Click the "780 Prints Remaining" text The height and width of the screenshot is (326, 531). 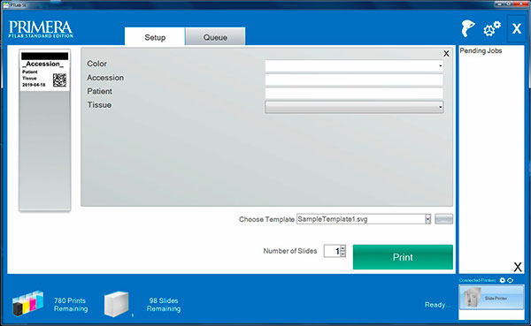71,305
